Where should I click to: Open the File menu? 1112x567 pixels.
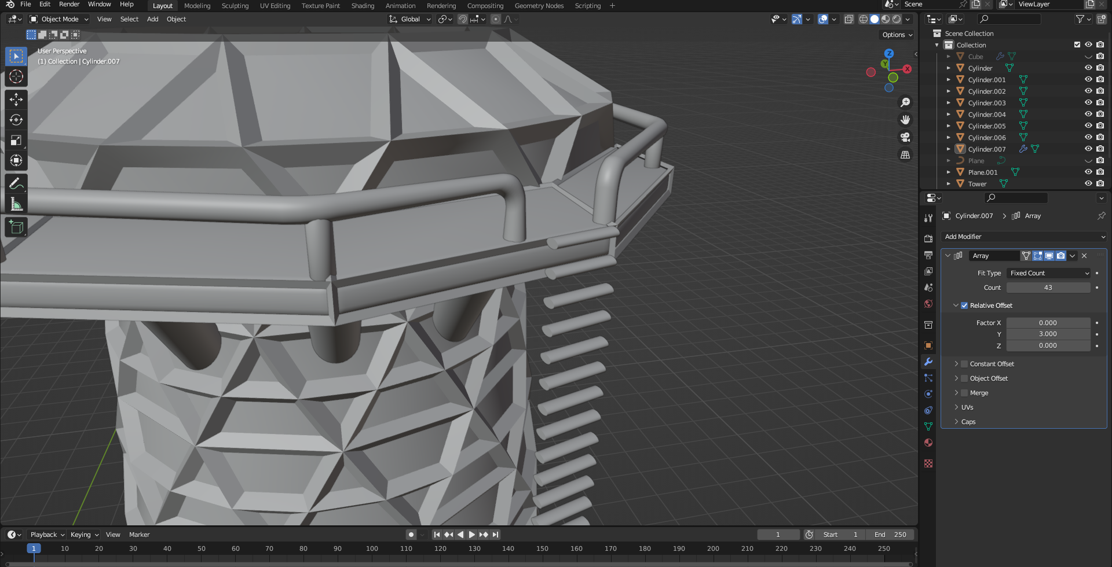[x=25, y=5]
